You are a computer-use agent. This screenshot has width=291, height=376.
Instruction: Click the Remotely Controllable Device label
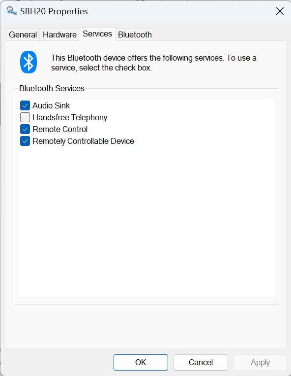[x=83, y=141]
